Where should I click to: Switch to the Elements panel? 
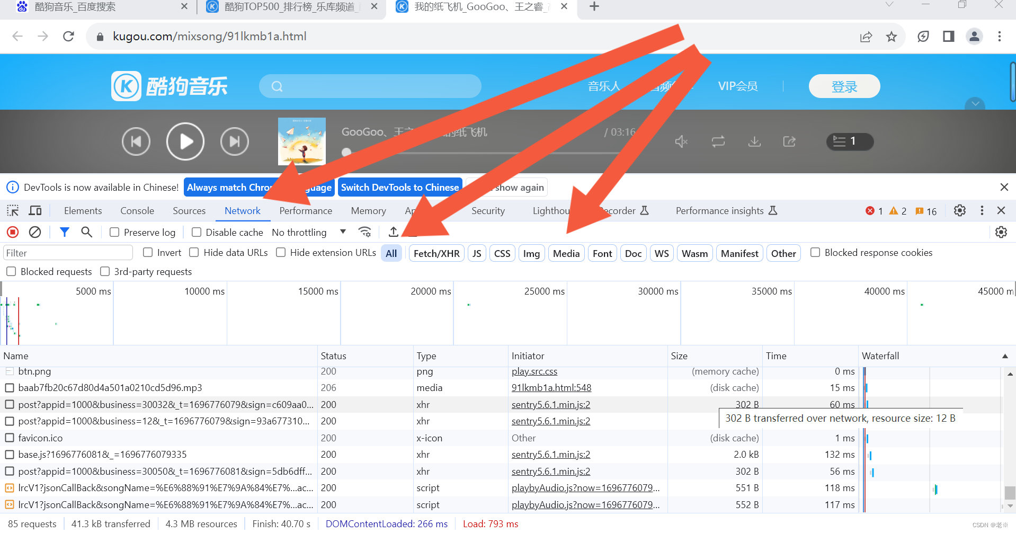[x=83, y=211]
